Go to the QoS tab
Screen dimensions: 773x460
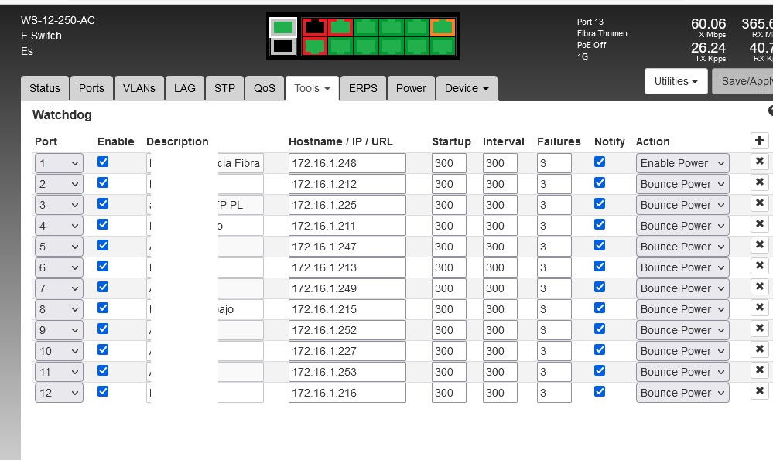pos(264,88)
